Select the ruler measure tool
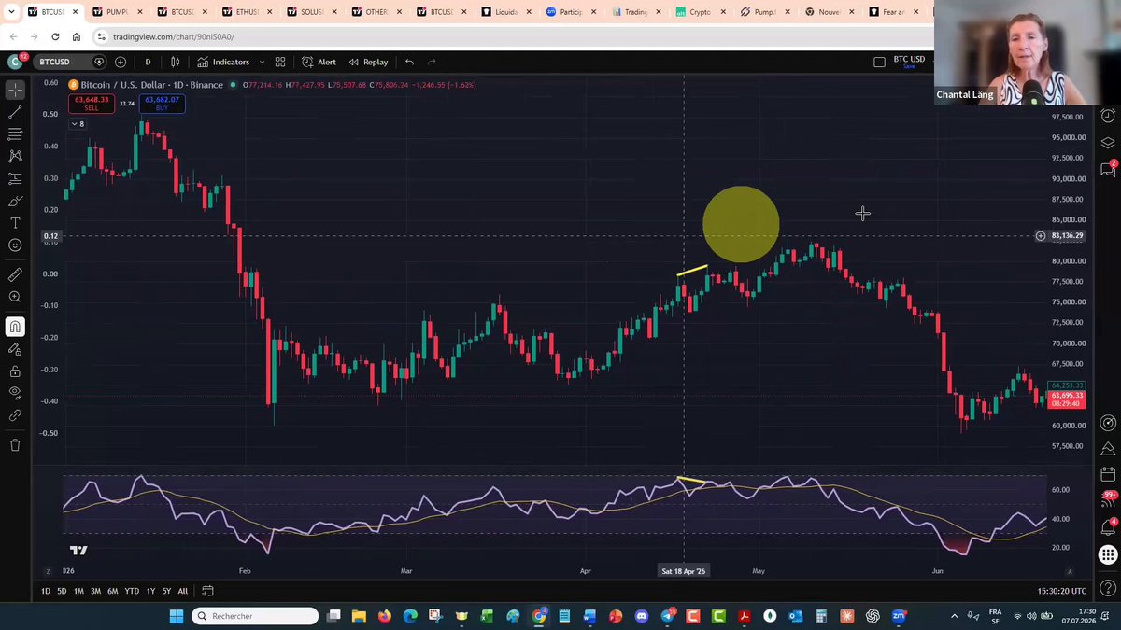The width and height of the screenshot is (1121, 630). point(15,275)
